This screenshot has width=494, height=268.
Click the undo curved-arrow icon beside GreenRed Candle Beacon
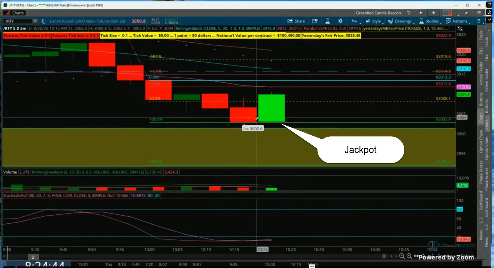pyautogui.click(x=408, y=13)
